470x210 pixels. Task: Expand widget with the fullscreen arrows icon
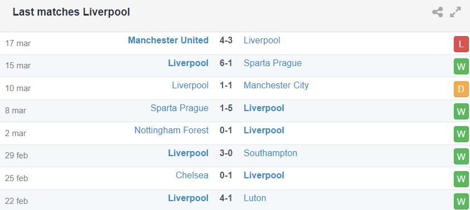pos(456,12)
